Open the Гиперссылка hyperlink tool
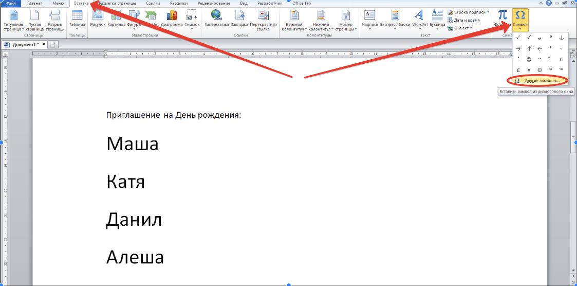The image size is (577, 286). [216, 19]
